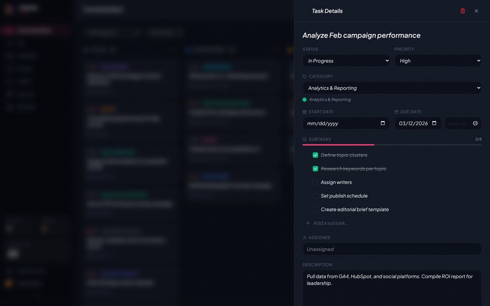Screen dimensions: 490x306
Task: Check the Assign writers subtask
Action: [x=315, y=182]
